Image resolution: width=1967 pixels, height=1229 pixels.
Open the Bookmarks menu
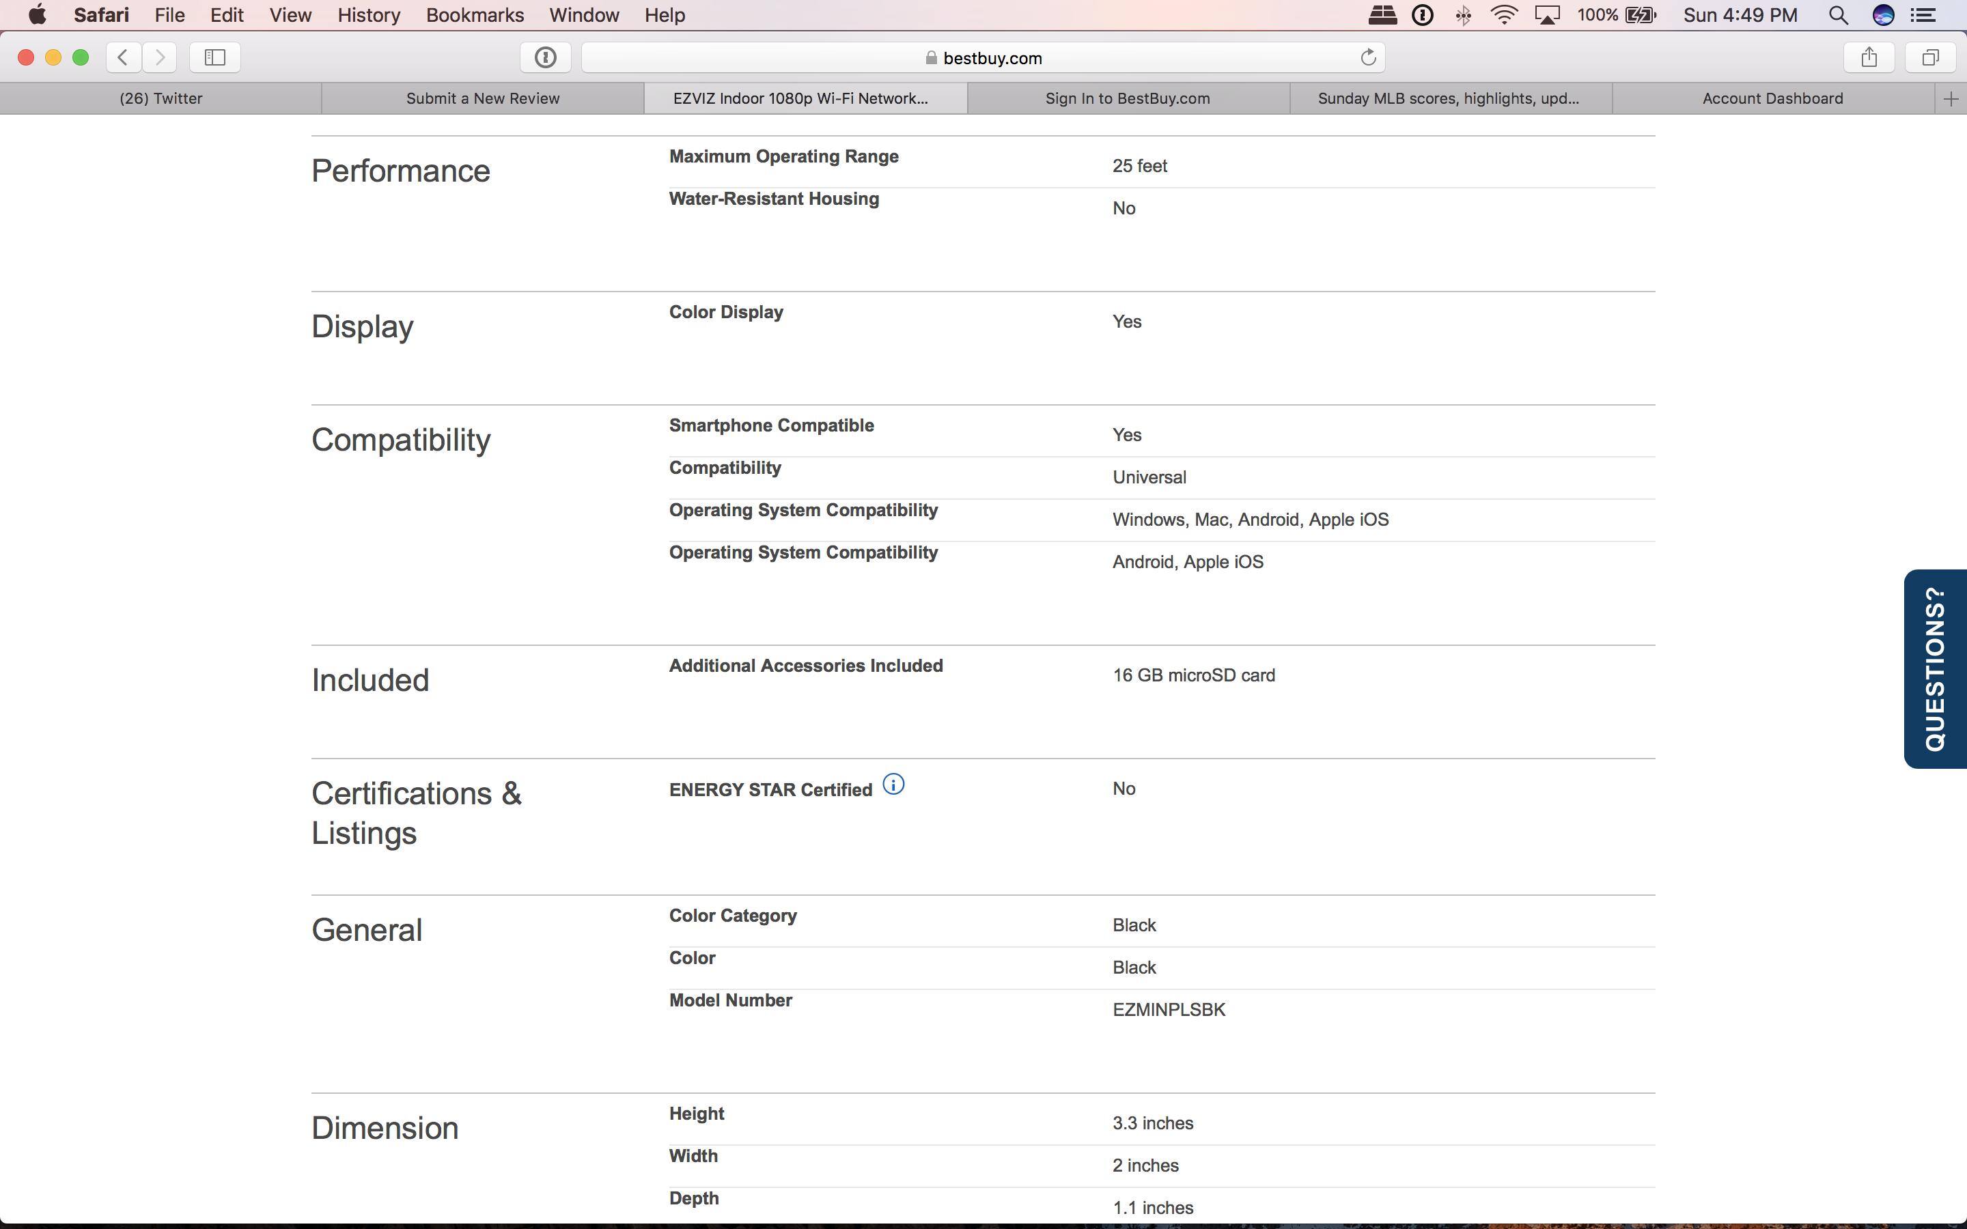coord(475,14)
